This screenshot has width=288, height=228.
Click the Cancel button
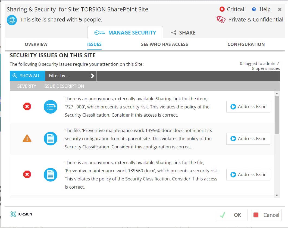tap(266, 215)
